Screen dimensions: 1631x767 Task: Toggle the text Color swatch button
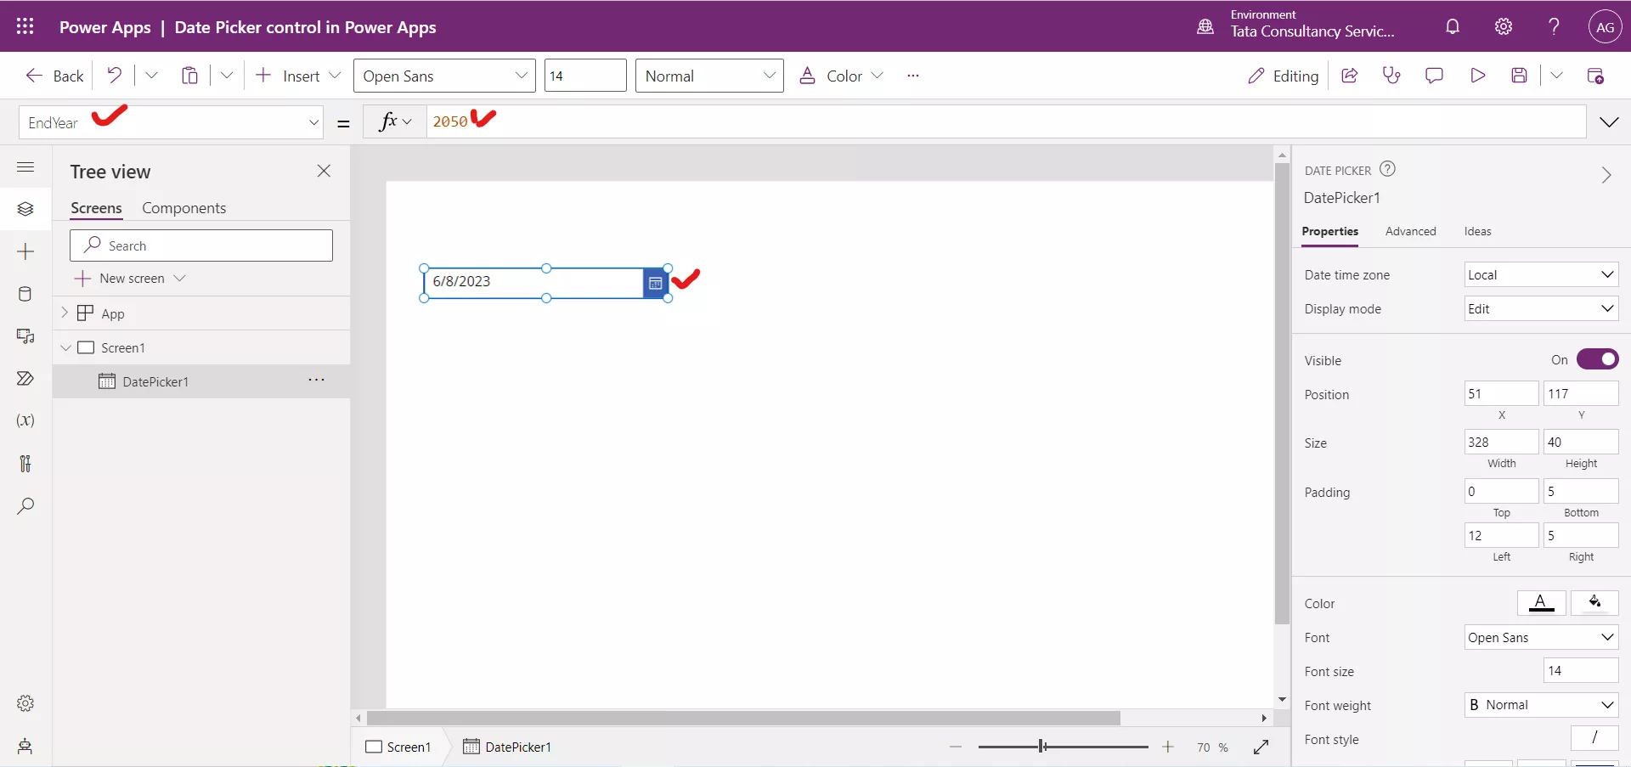(1542, 603)
